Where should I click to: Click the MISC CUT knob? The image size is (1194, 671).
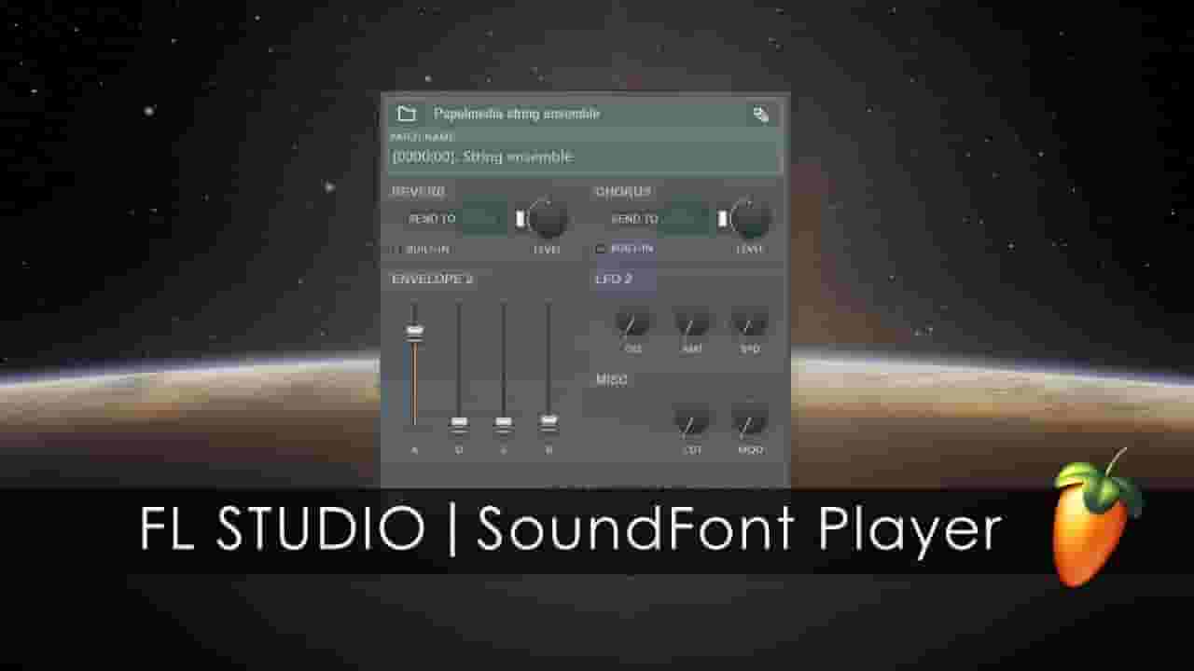click(x=692, y=420)
